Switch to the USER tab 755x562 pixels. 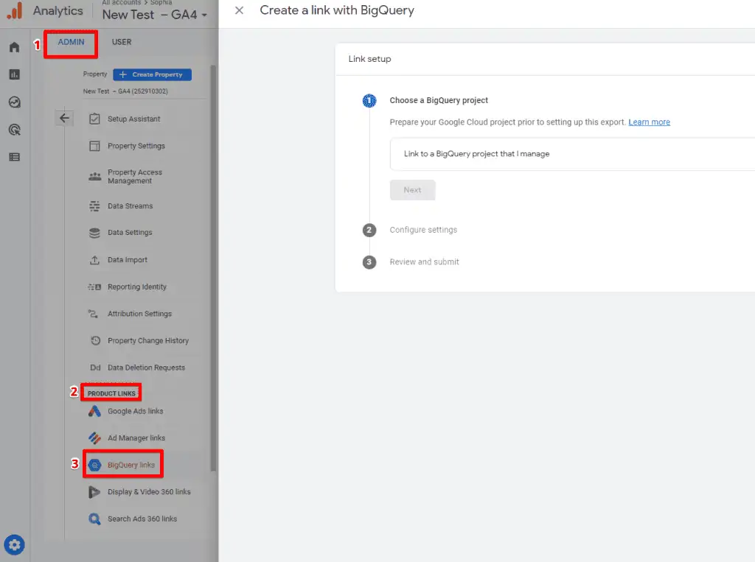pyautogui.click(x=122, y=42)
